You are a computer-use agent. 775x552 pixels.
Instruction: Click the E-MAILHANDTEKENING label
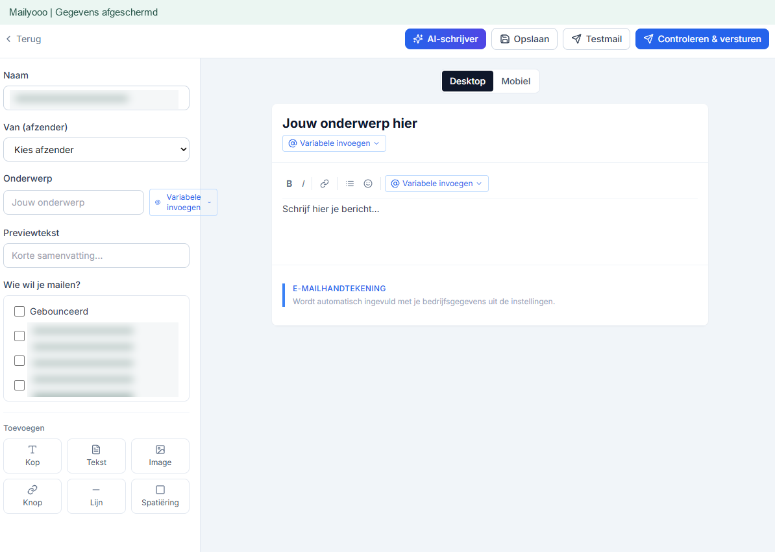[339, 289]
